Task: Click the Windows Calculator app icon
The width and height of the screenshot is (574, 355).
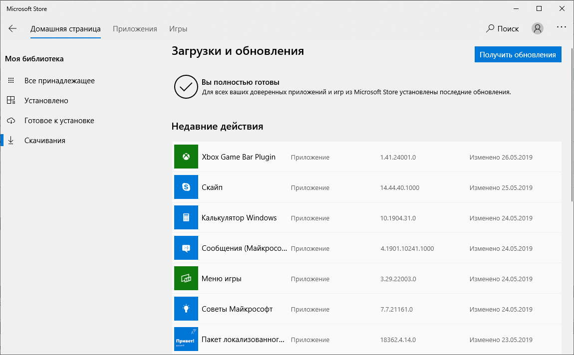Action: point(186,217)
